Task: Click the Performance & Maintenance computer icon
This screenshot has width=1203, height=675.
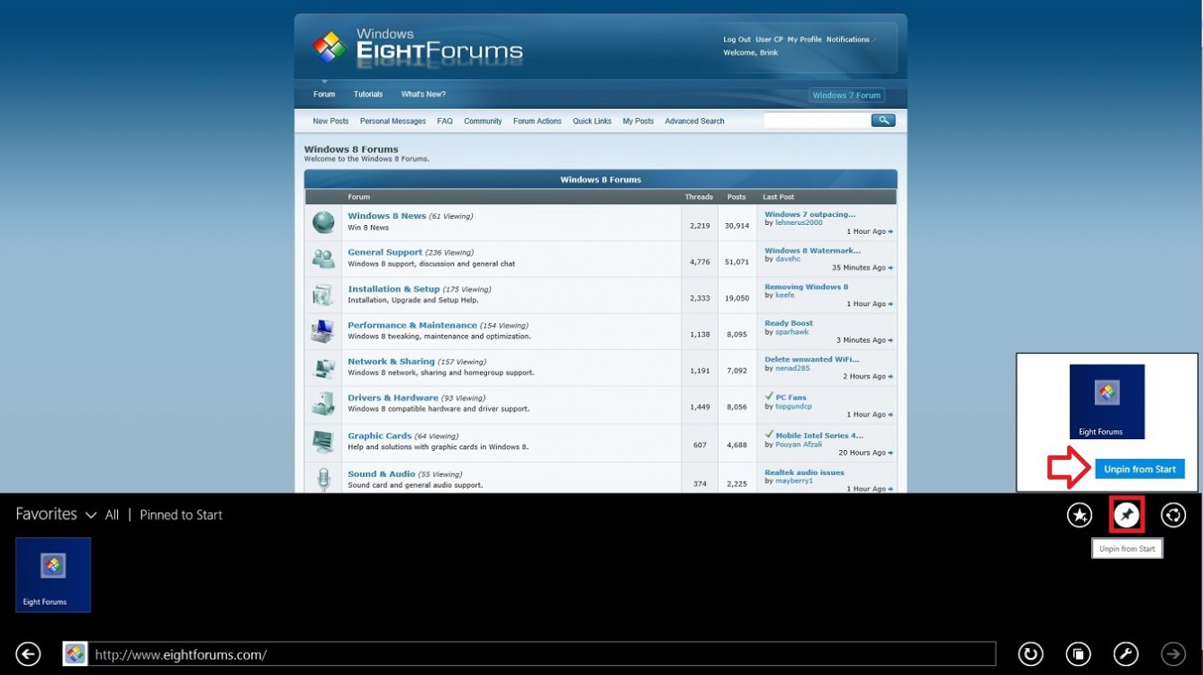Action: coord(323,331)
